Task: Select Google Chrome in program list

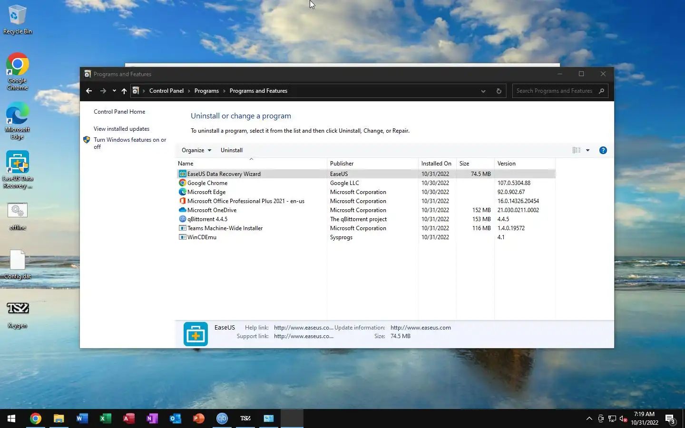Action: point(365,183)
